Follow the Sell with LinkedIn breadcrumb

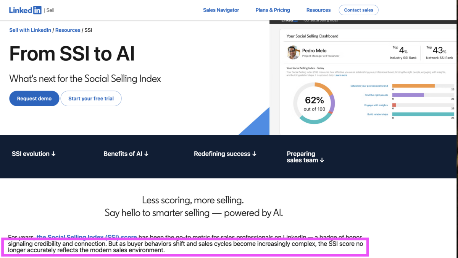tap(30, 30)
